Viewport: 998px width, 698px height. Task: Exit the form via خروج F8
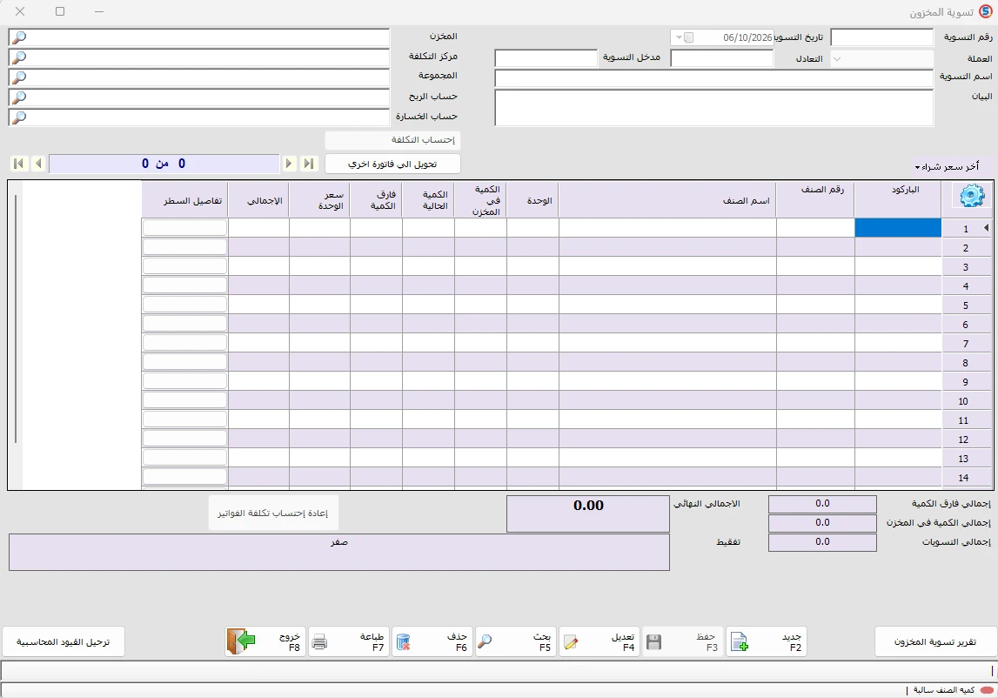coord(265,642)
